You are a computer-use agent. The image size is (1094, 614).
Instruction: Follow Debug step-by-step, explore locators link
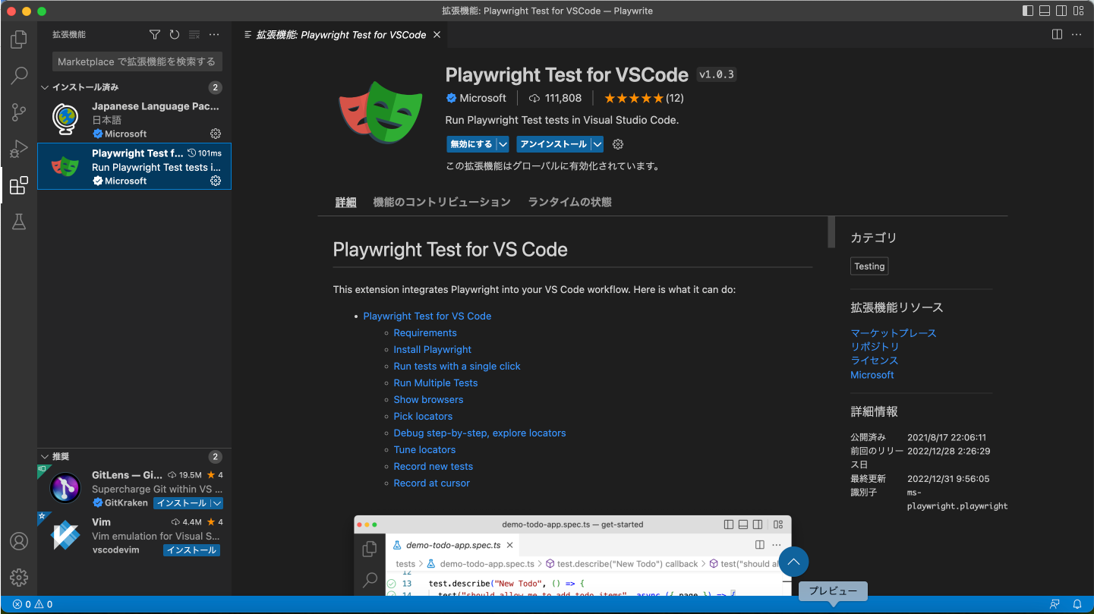tap(480, 433)
